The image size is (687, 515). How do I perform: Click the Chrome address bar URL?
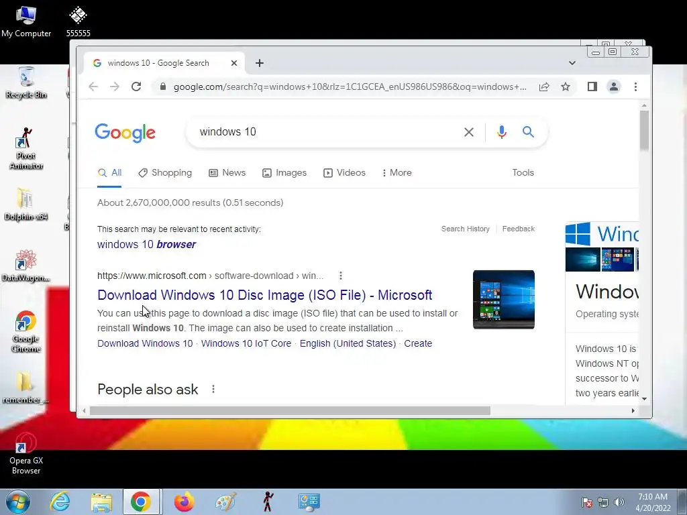pos(350,87)
